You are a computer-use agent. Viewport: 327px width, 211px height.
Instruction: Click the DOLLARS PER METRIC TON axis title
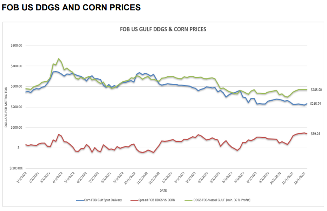click(6, 107)
